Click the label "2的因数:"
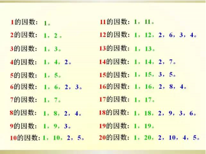 (x=24, y=35)
